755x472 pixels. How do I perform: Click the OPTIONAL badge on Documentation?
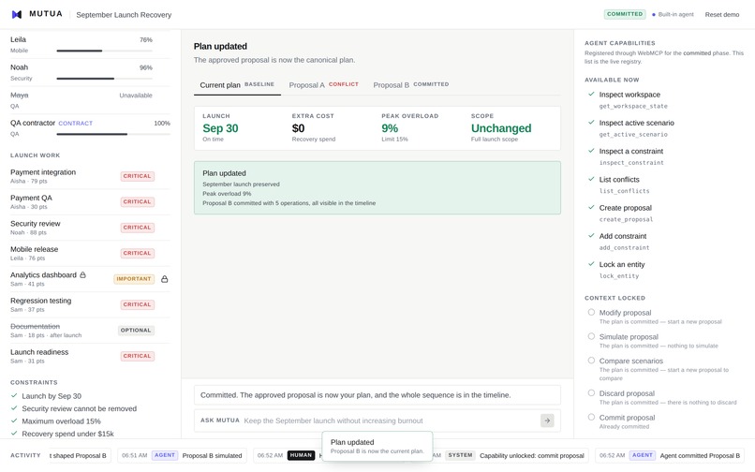(x=136, y=331)
